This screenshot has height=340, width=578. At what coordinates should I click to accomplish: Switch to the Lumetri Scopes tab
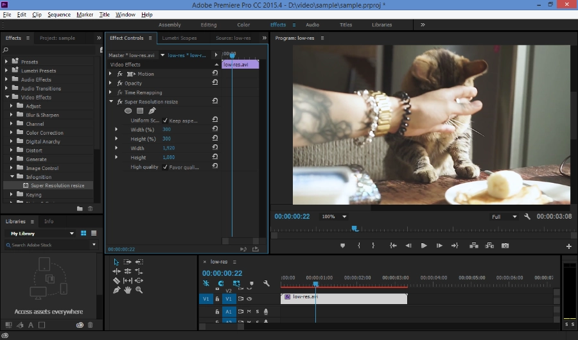[180, 38]
